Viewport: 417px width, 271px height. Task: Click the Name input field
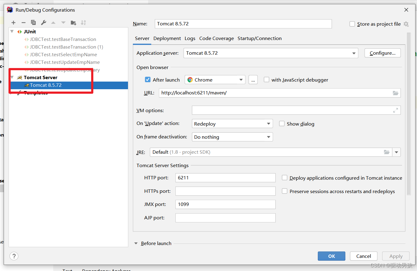click(243, 24)
